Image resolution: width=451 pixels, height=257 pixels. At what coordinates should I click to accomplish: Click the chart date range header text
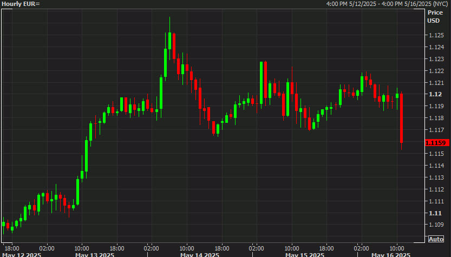[x=387, y=4]
